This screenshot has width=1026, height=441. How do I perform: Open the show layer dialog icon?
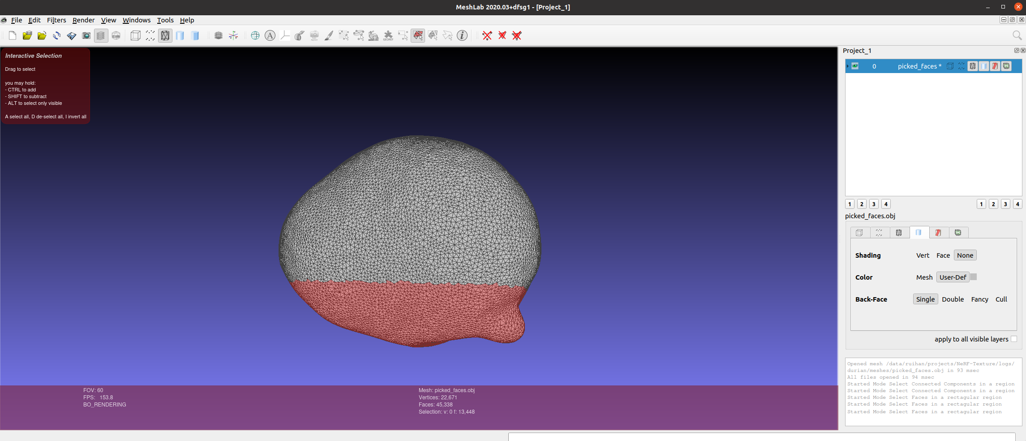click(x=102, y=35)
